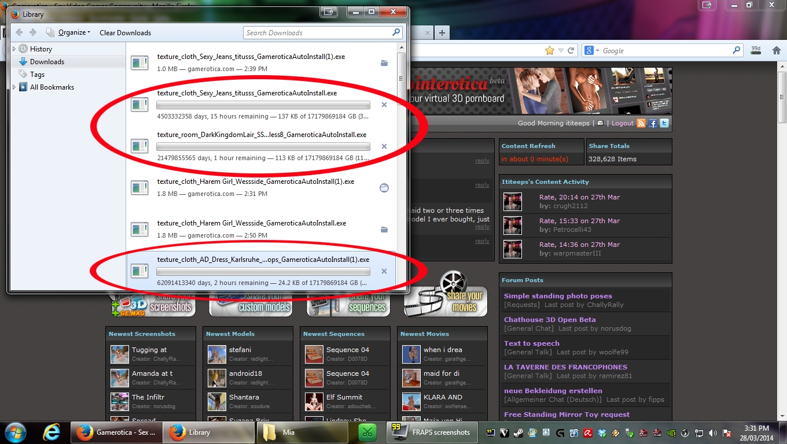Click the magnifier icon in Search Downloads

point(396,32)
